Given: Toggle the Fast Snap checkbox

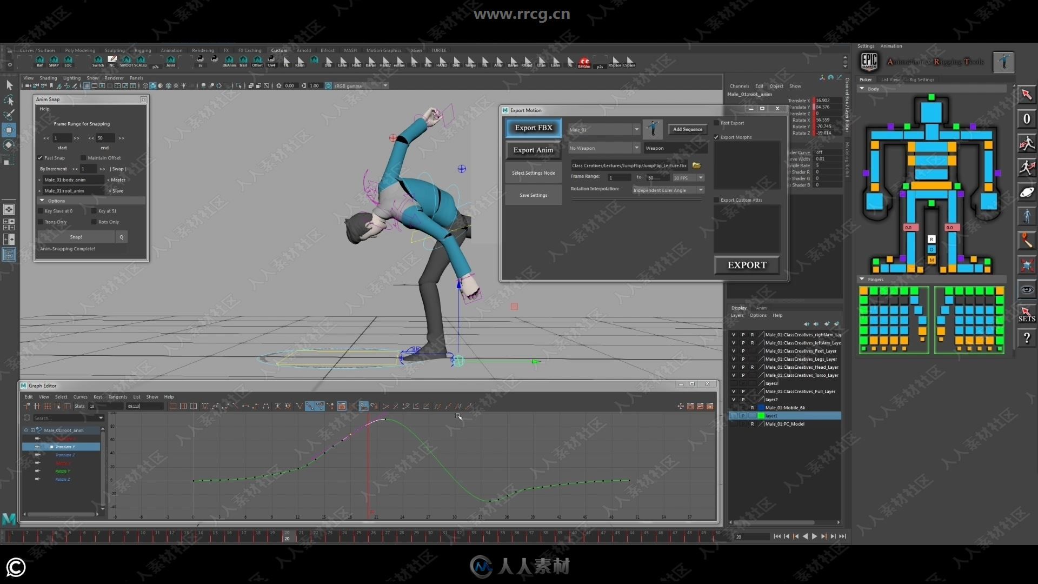Looking at the screenshot, I should (40, 158).
